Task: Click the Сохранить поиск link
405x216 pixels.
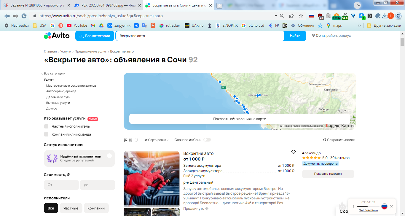Action: pos(339,140)
